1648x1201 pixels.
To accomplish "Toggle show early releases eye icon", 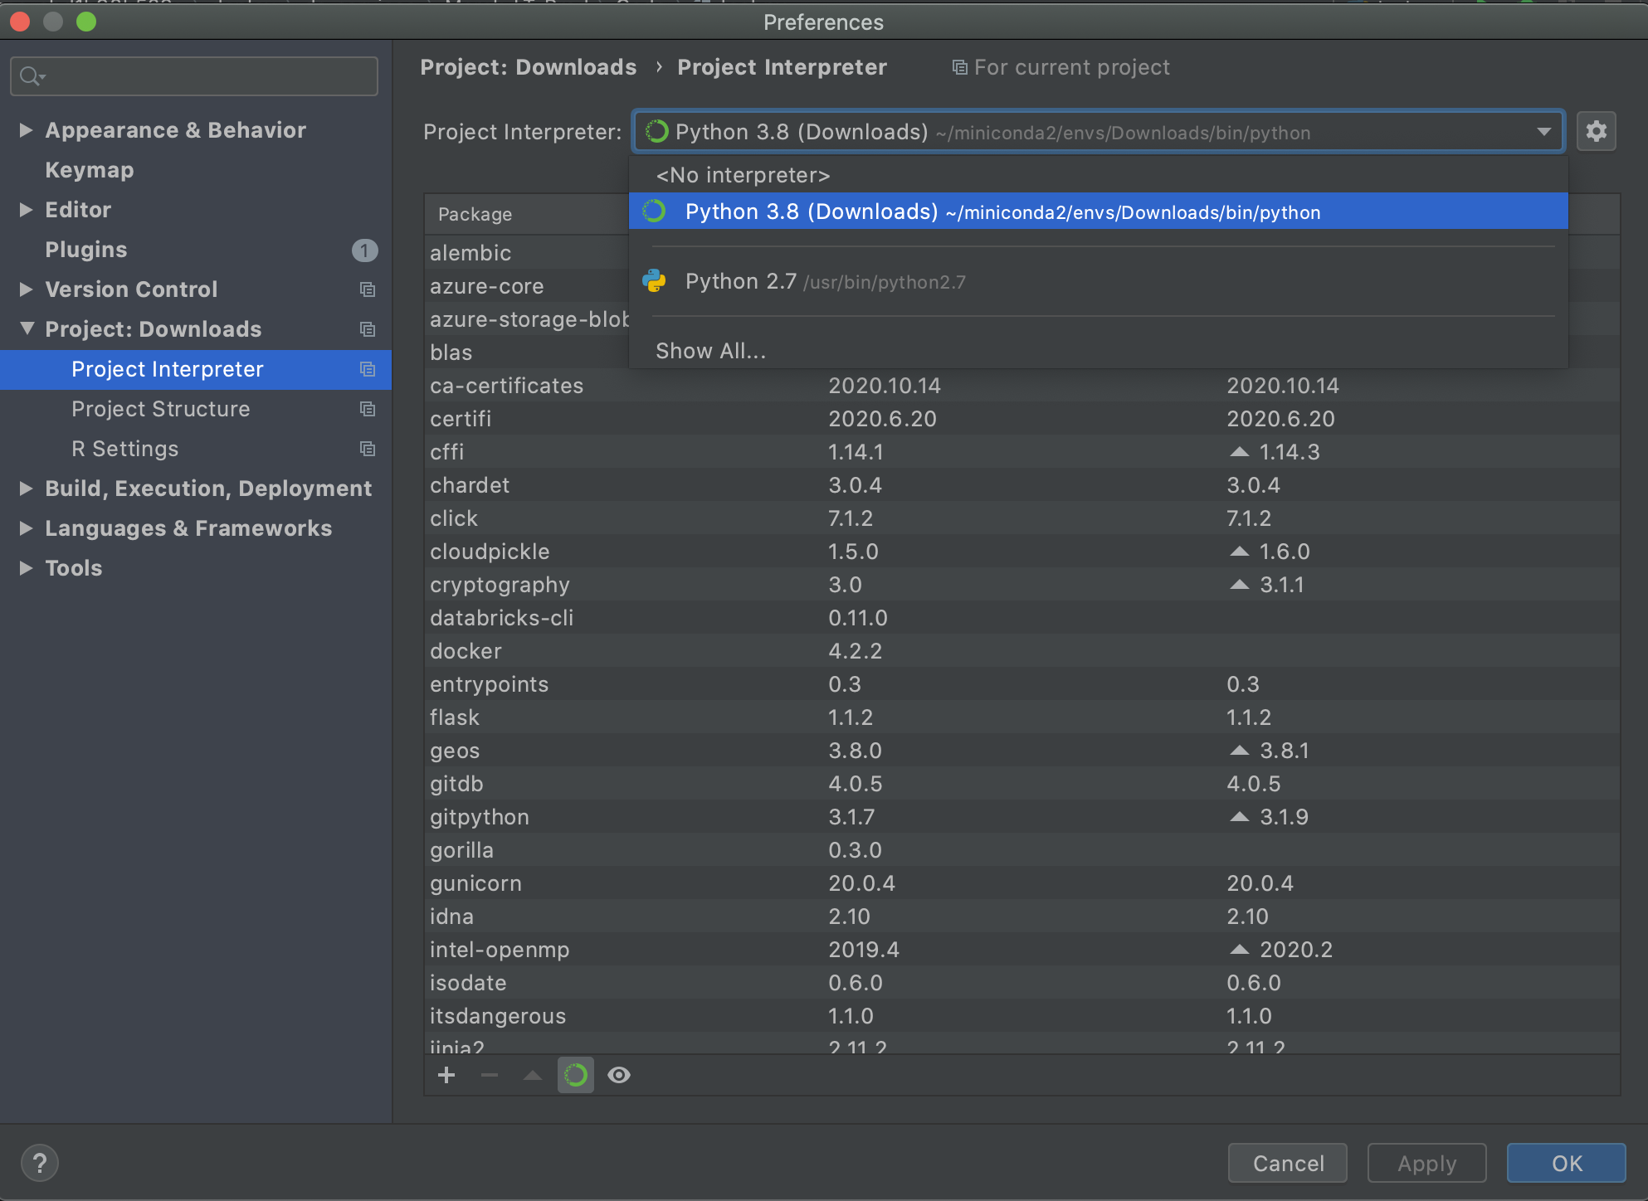I will [x=619, y=1075].
